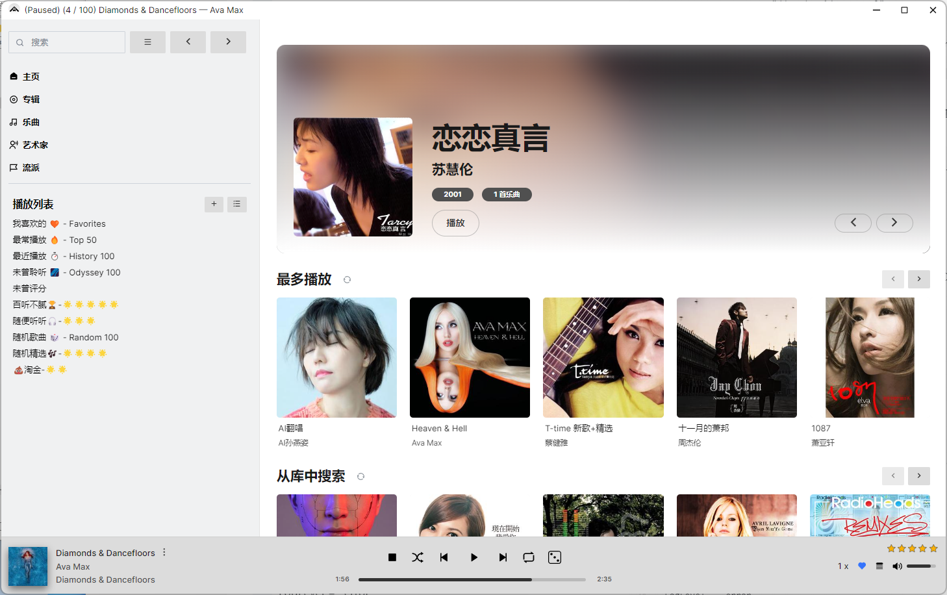Click the 搜索 search field

click(67, 42)
